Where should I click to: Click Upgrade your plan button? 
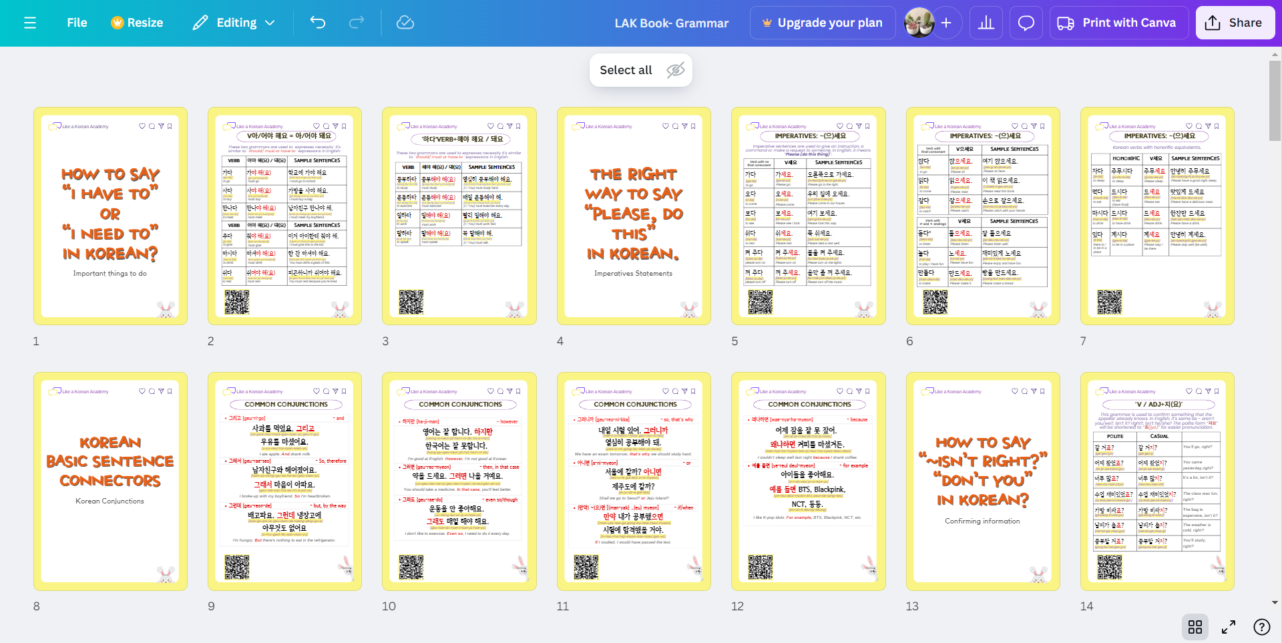coord(822,23)
